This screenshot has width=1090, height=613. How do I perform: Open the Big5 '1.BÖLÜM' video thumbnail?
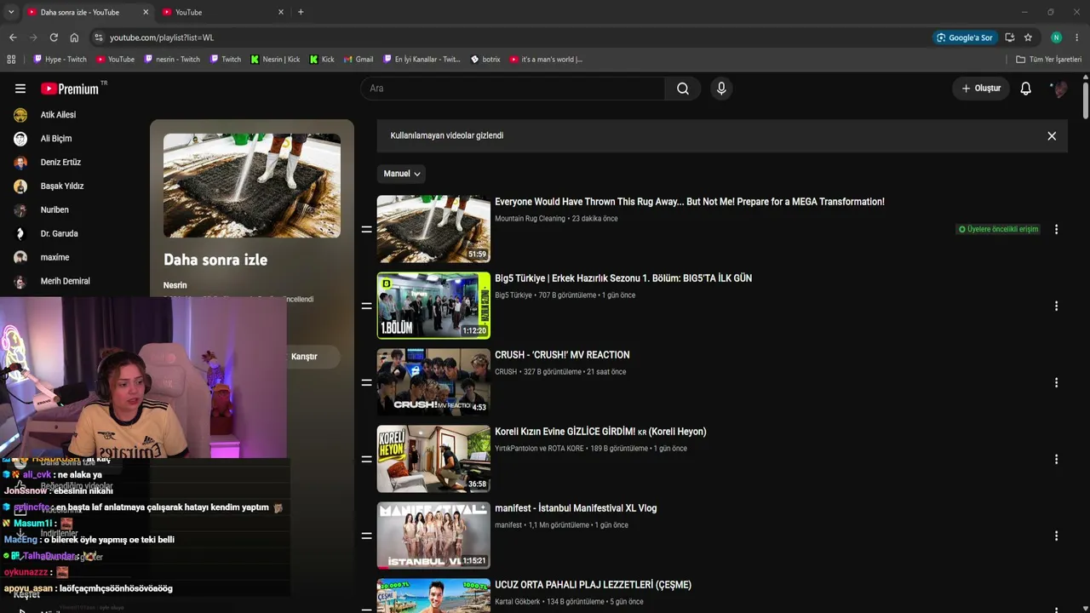tap(433, 306)
